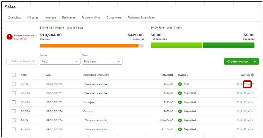Click Print for Hope jeon invoice

247,102
